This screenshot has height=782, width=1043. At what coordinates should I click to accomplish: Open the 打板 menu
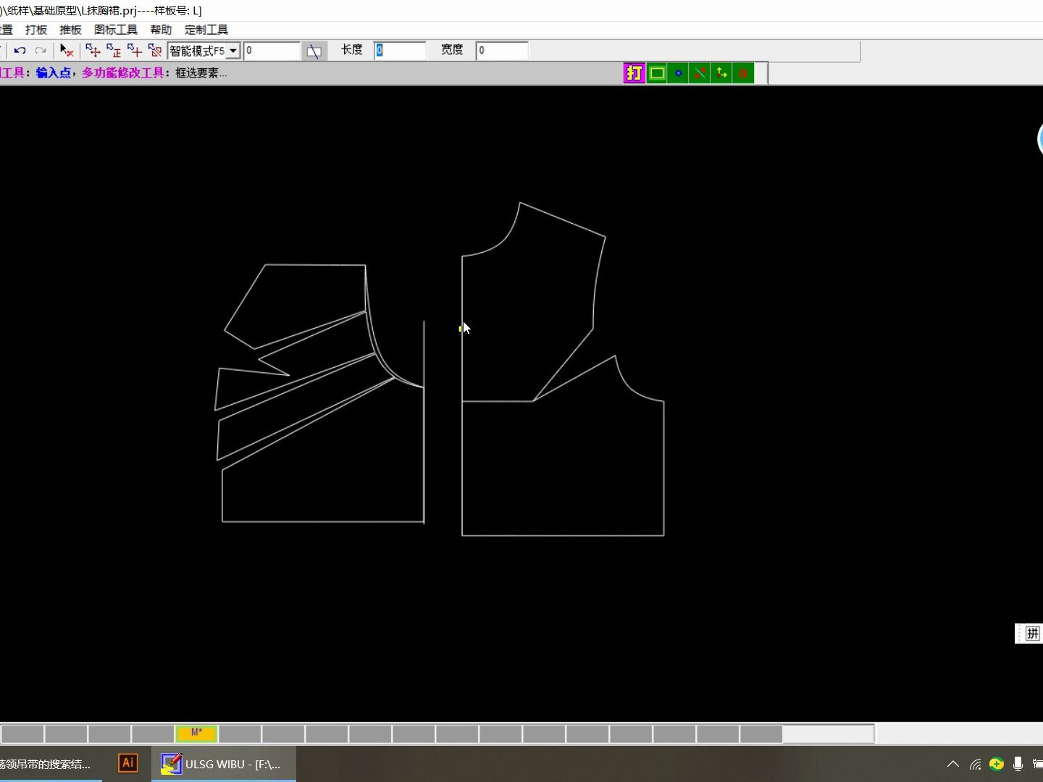36,30
